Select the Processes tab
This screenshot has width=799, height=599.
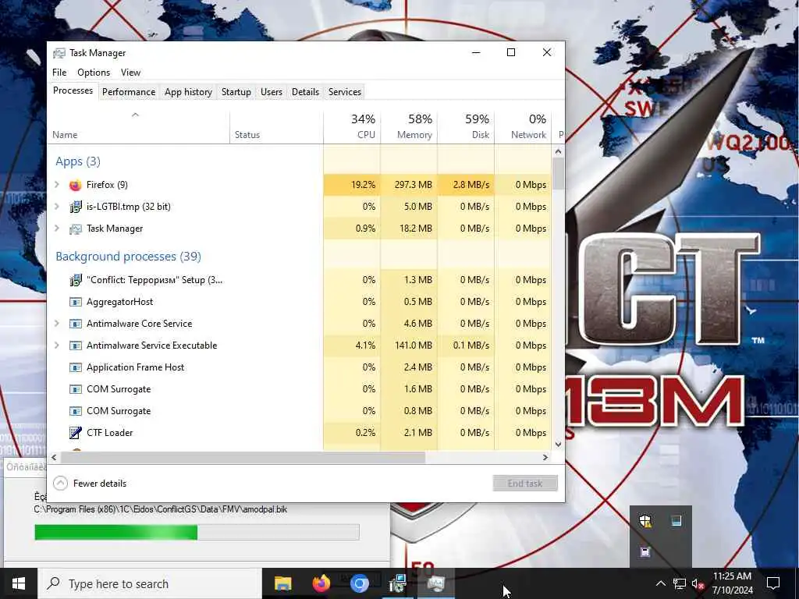coord(73,90)
